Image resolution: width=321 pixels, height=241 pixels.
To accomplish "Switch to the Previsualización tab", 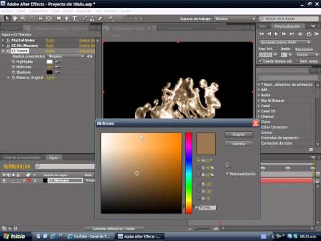I will 287,26.
